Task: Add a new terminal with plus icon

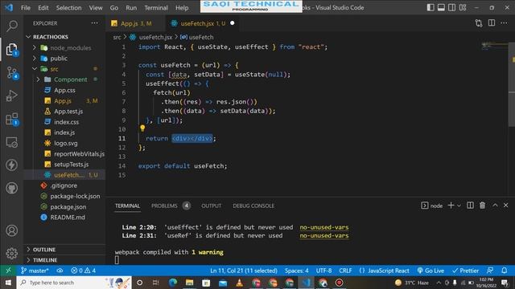Action: tap(451, 206)
